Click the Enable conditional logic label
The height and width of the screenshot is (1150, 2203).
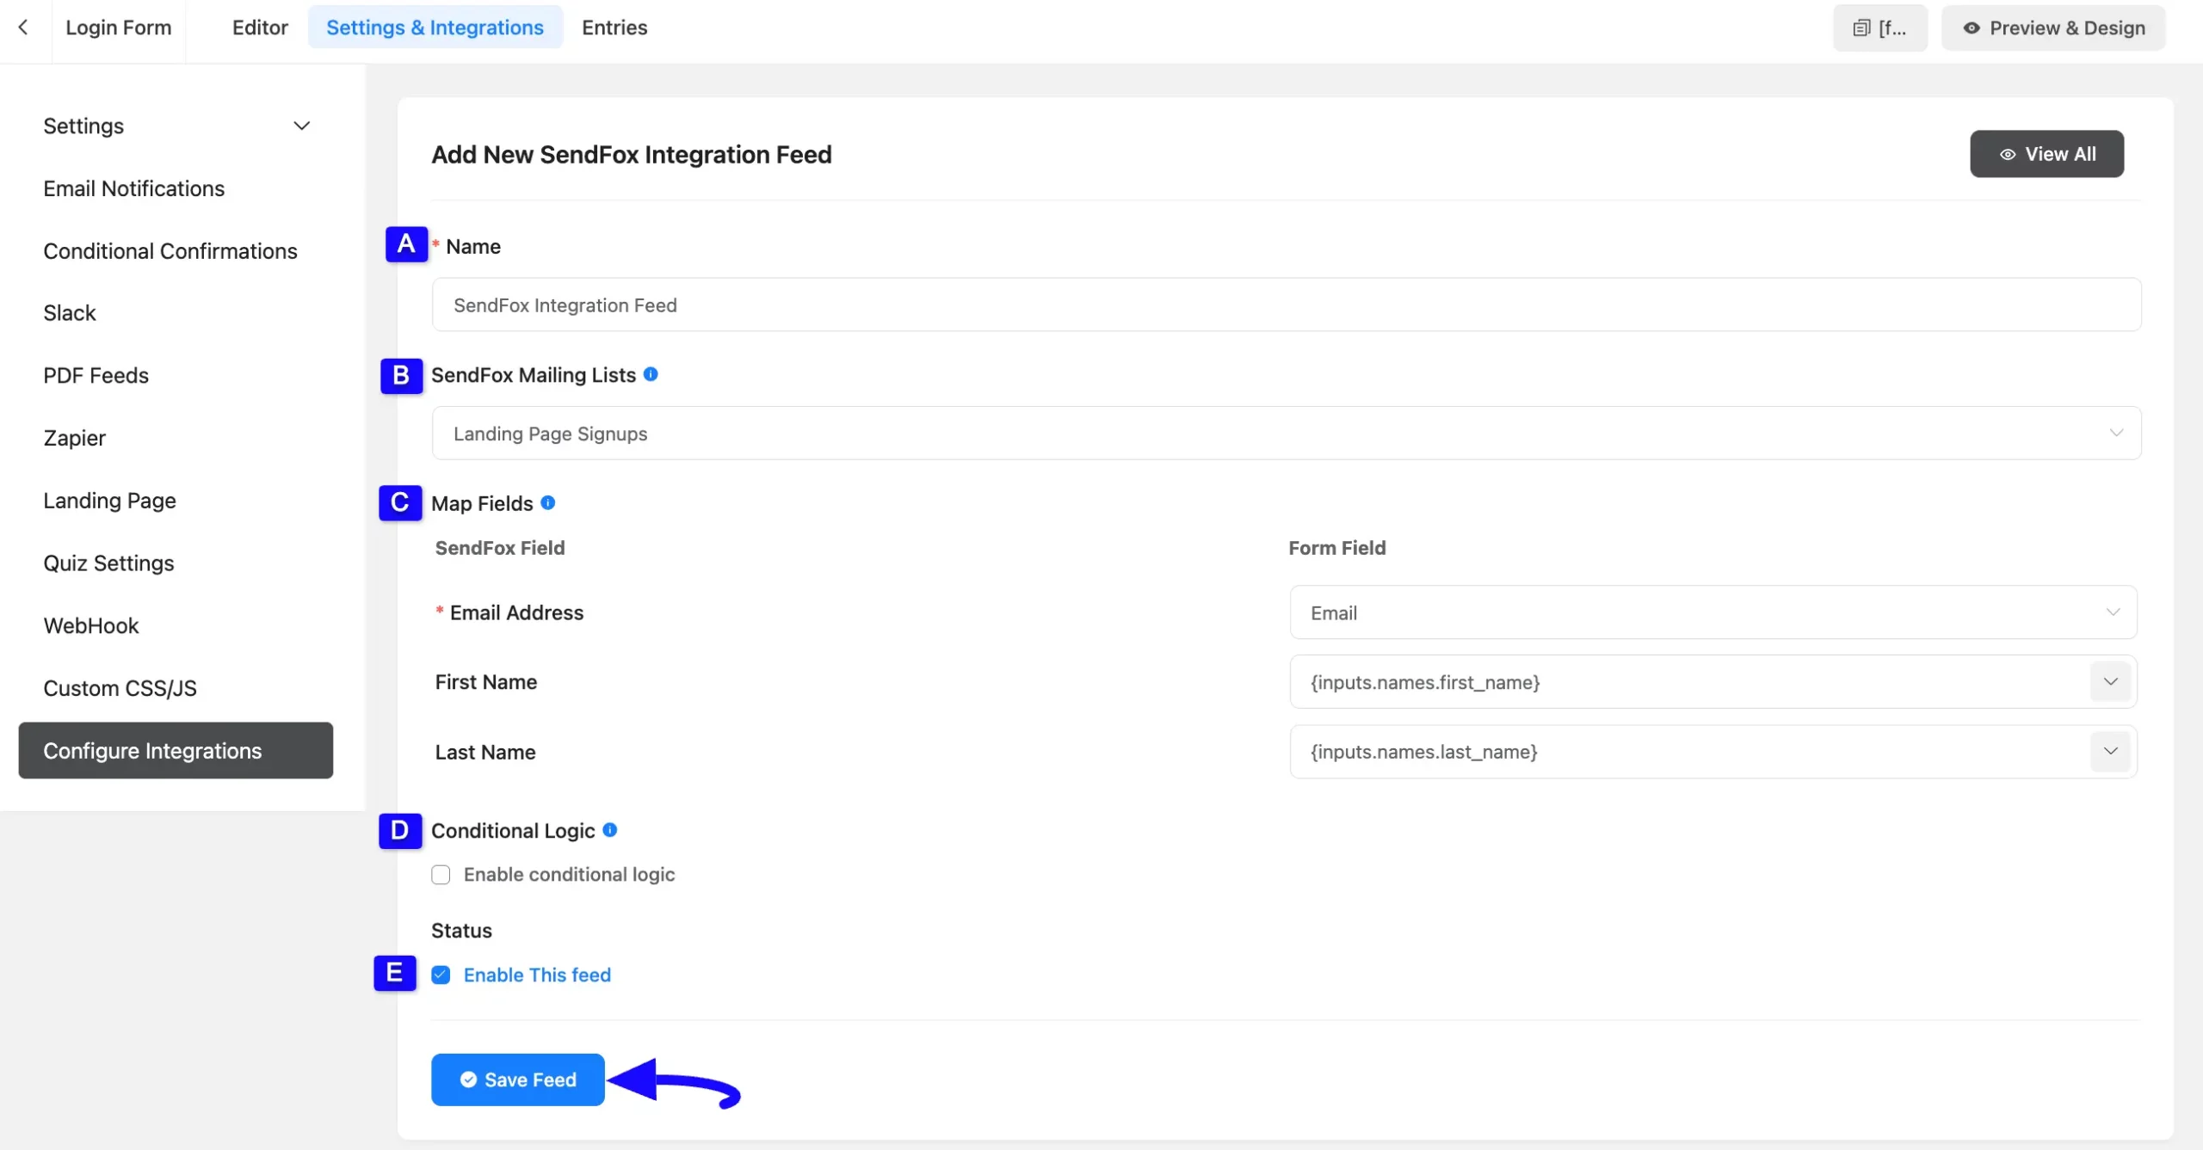click(569, 875)
